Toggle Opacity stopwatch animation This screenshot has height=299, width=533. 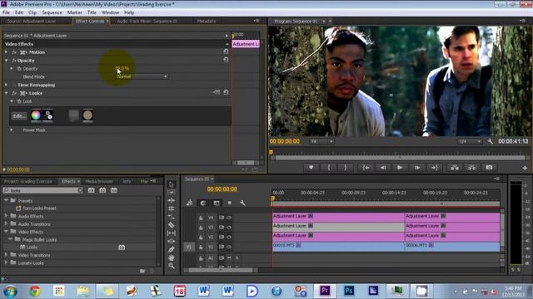click(19, 68)
